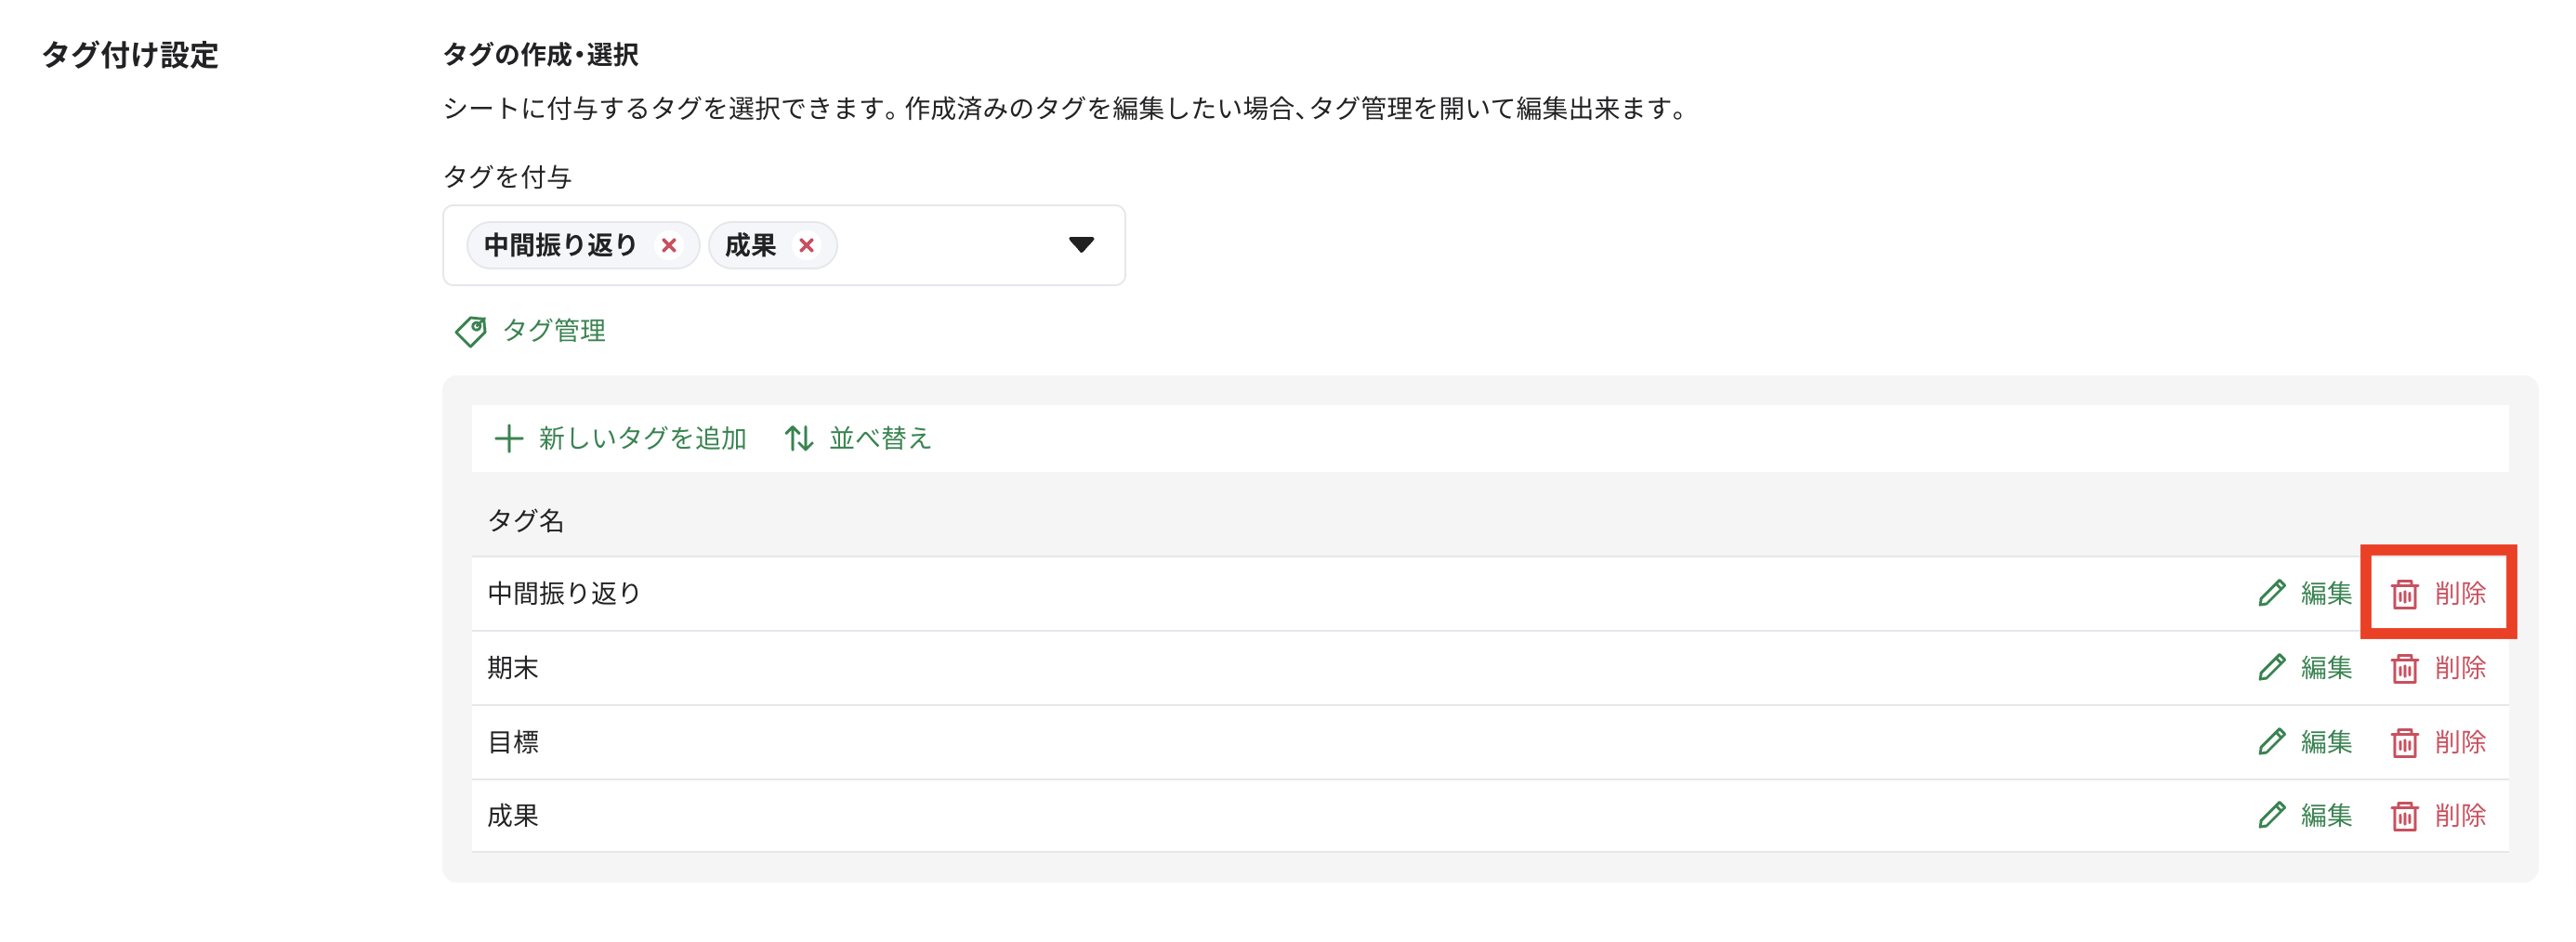Image resolution: width=2576 pixels, height=942 pixels.
Task: Click the trash icon for 期末 row
Action: [2404, 668]
